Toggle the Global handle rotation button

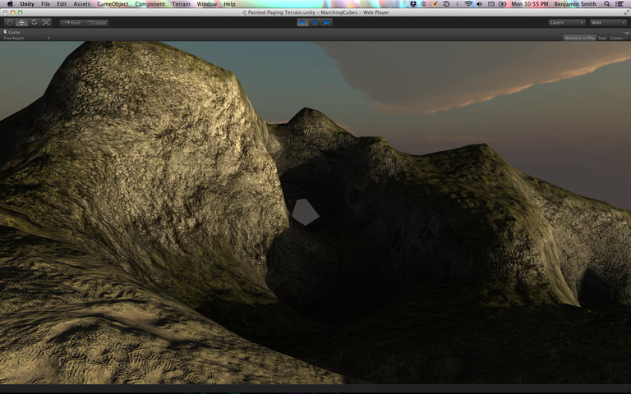point(97,23)
